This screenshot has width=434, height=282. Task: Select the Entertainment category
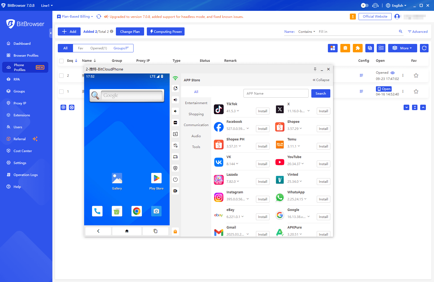click(x=196, y=103)
